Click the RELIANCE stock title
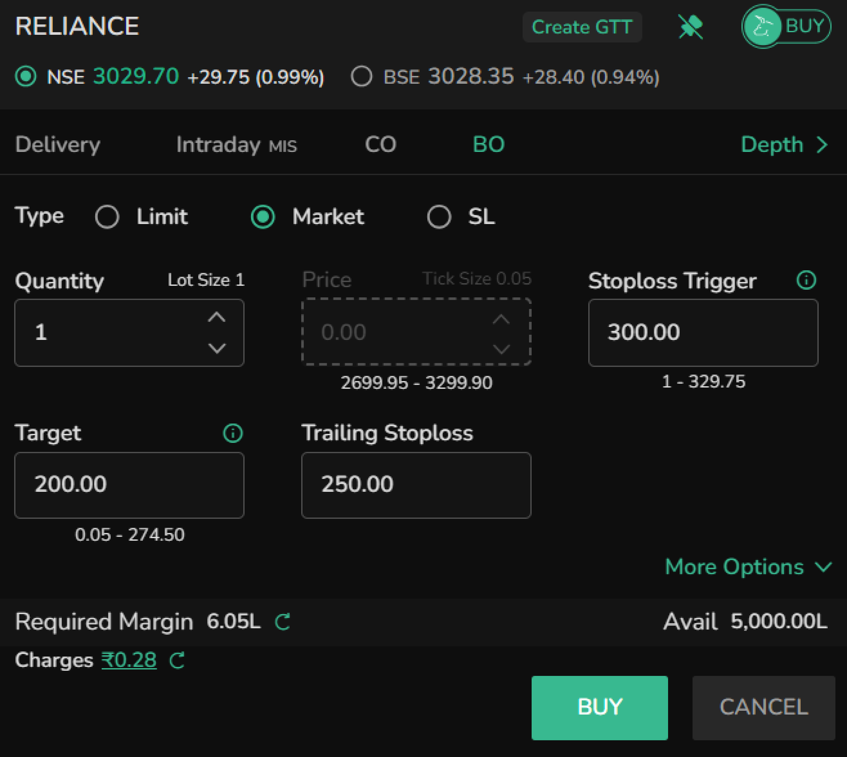This screenshot has height=757, width=847. click(x=77, y=26)
